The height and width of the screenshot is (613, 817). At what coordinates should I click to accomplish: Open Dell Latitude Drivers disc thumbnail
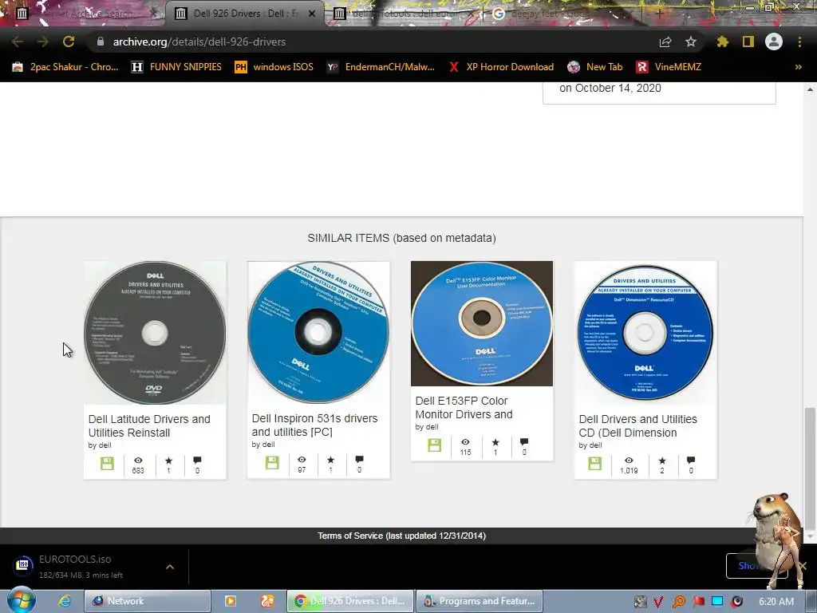tap(155, 333)
